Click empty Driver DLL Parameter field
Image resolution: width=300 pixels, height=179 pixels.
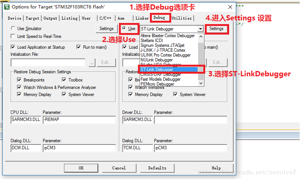191,120
